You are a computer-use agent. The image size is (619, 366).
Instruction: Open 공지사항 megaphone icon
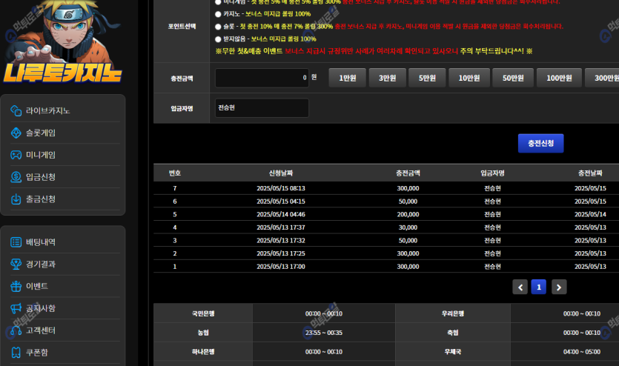[16, 308]
